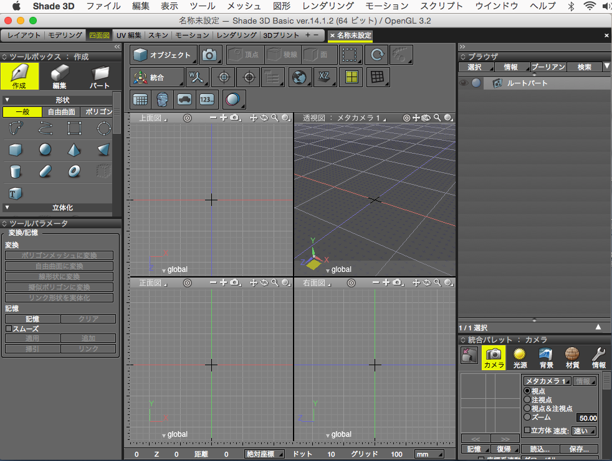This screenshot has width=612, height=461.
Task: Click the Bluetooth icon in menu bar
Action: coord(571,6)
